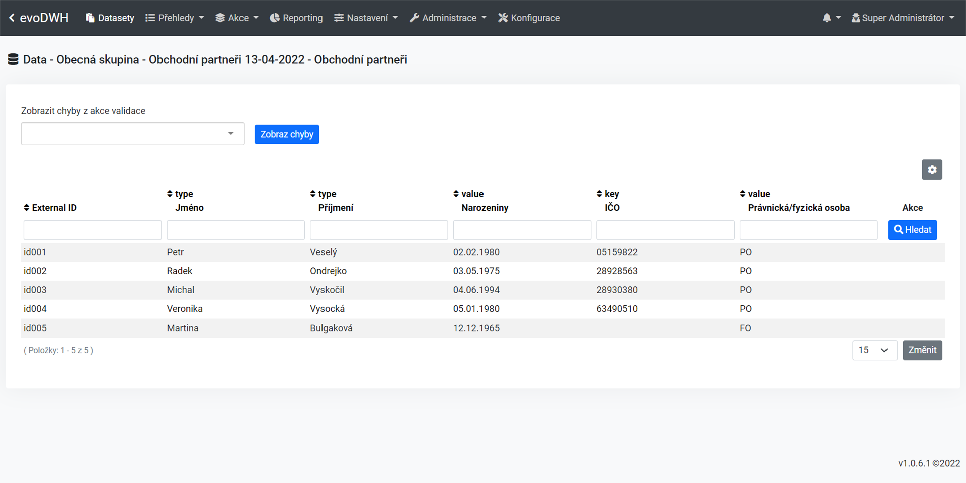
Task: Sort by Jméno column arrows
Action: (170, 194)
